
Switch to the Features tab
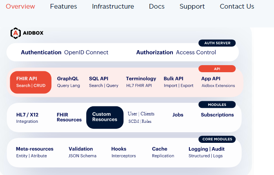[x=64, y=6]
